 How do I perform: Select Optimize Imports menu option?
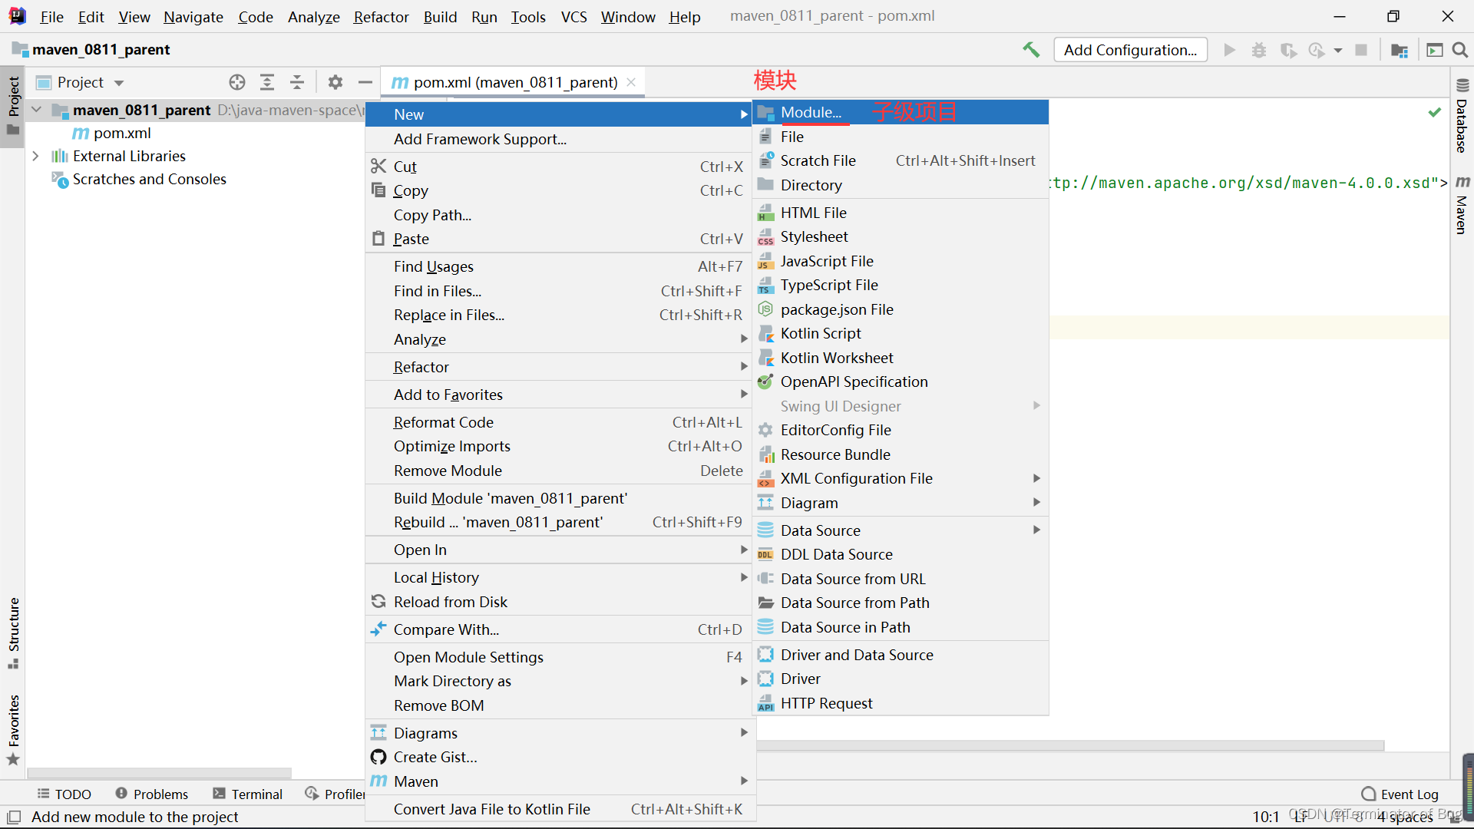coord(452,445)
